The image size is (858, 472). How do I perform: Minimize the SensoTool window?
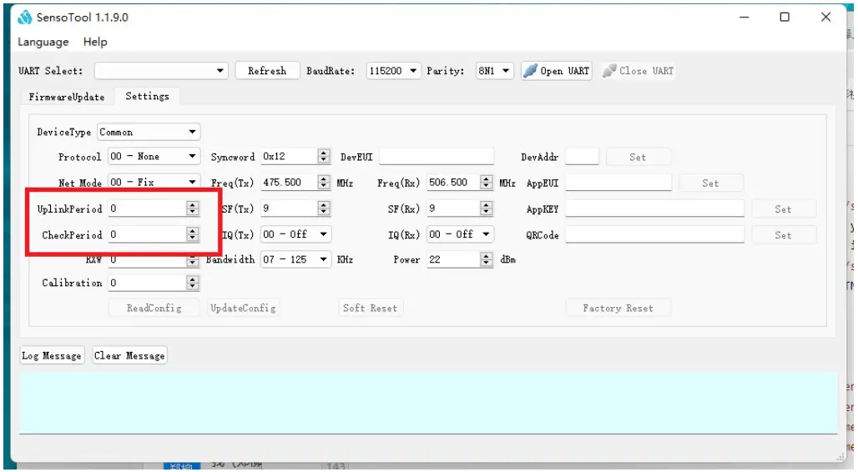744,17
